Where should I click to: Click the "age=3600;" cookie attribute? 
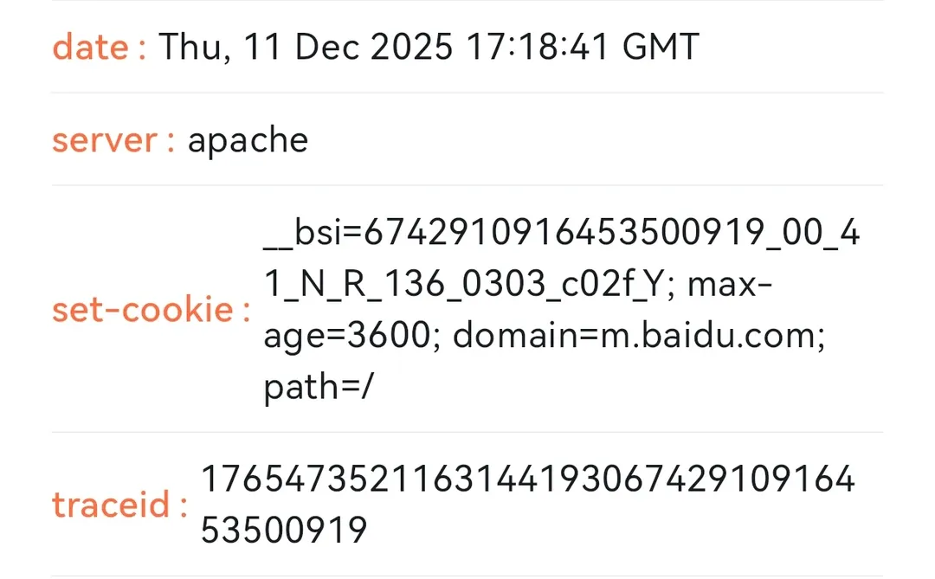tap(352, 336)
